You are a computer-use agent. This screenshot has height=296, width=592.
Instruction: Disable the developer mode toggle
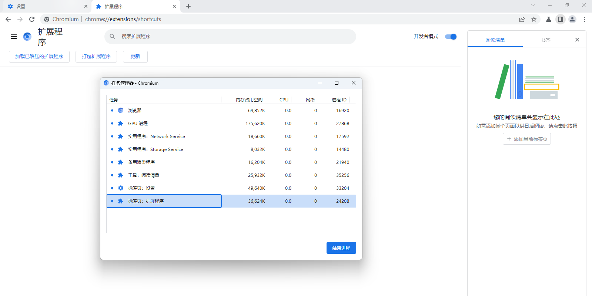[451, 37]
